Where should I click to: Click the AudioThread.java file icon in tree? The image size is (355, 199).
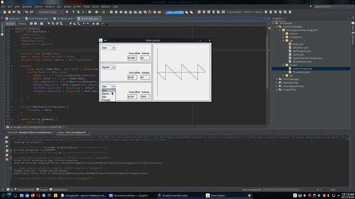(x=290, y=69)
